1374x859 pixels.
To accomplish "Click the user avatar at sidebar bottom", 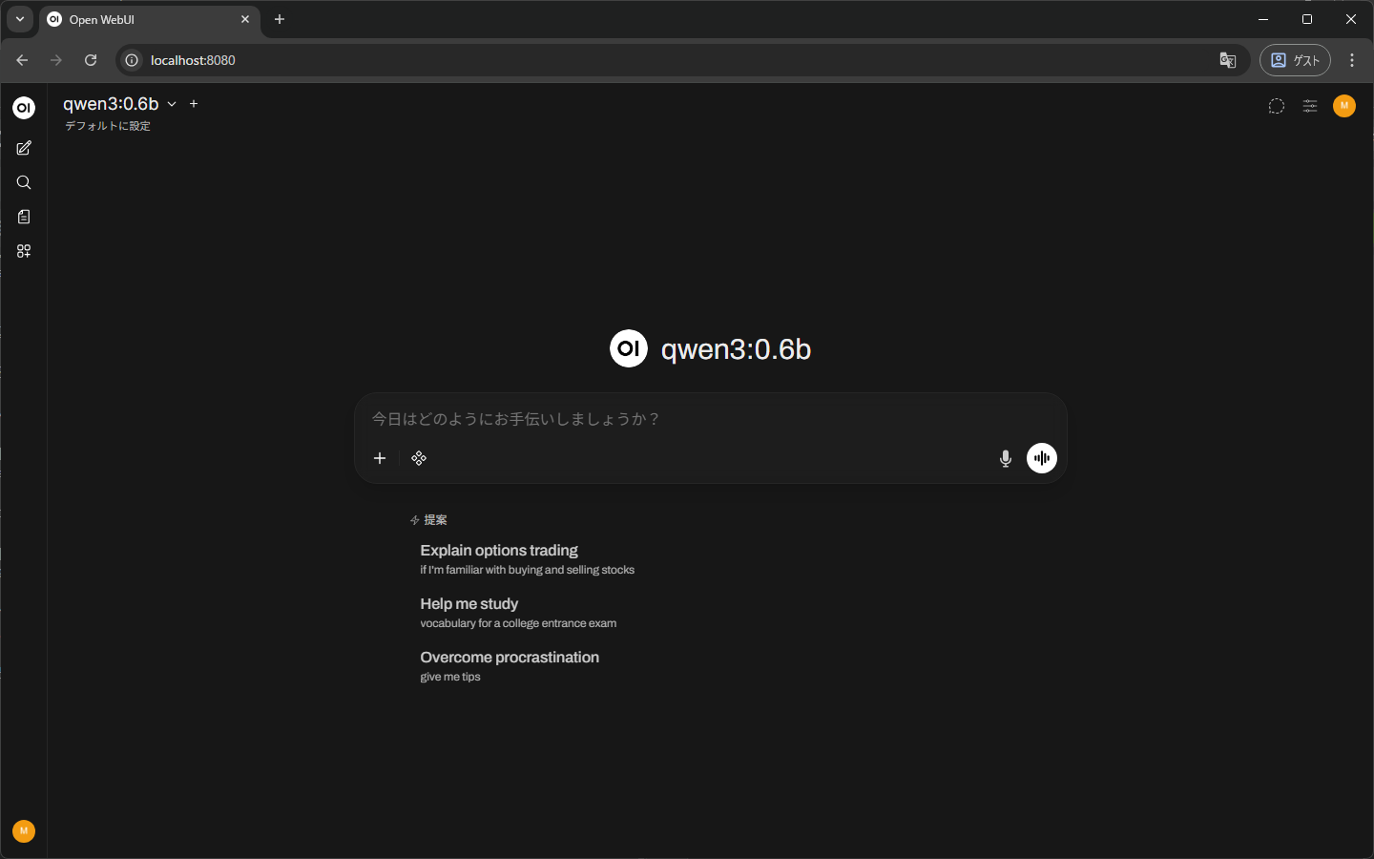I will pos(24,831).
